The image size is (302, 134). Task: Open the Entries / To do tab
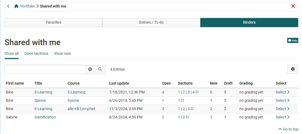(151, 23)
